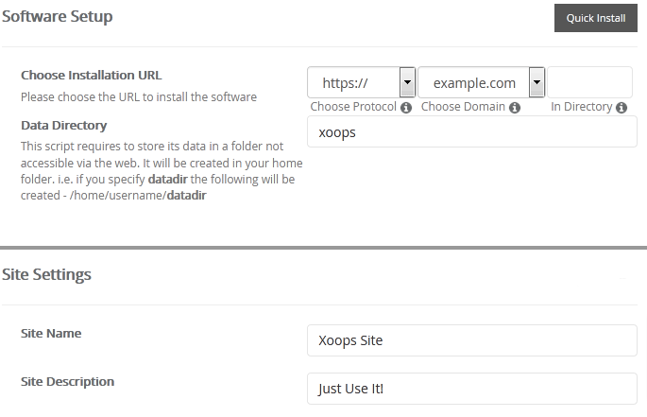This screenshot has height=417, width=647.
Task: Click the Quick Install button
Action: pyautogui.click(x=595, y=18)
